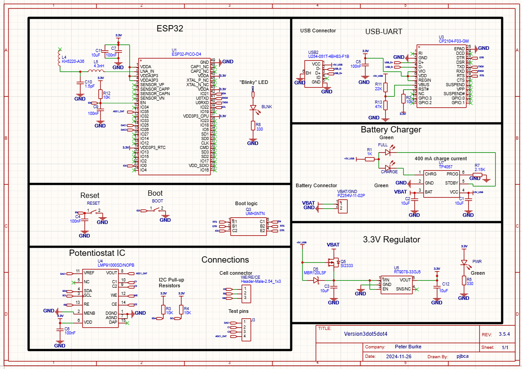Screen dimensions: 522x369
Task: Select resistor R13 47K symbol
Action: [386, 105]
